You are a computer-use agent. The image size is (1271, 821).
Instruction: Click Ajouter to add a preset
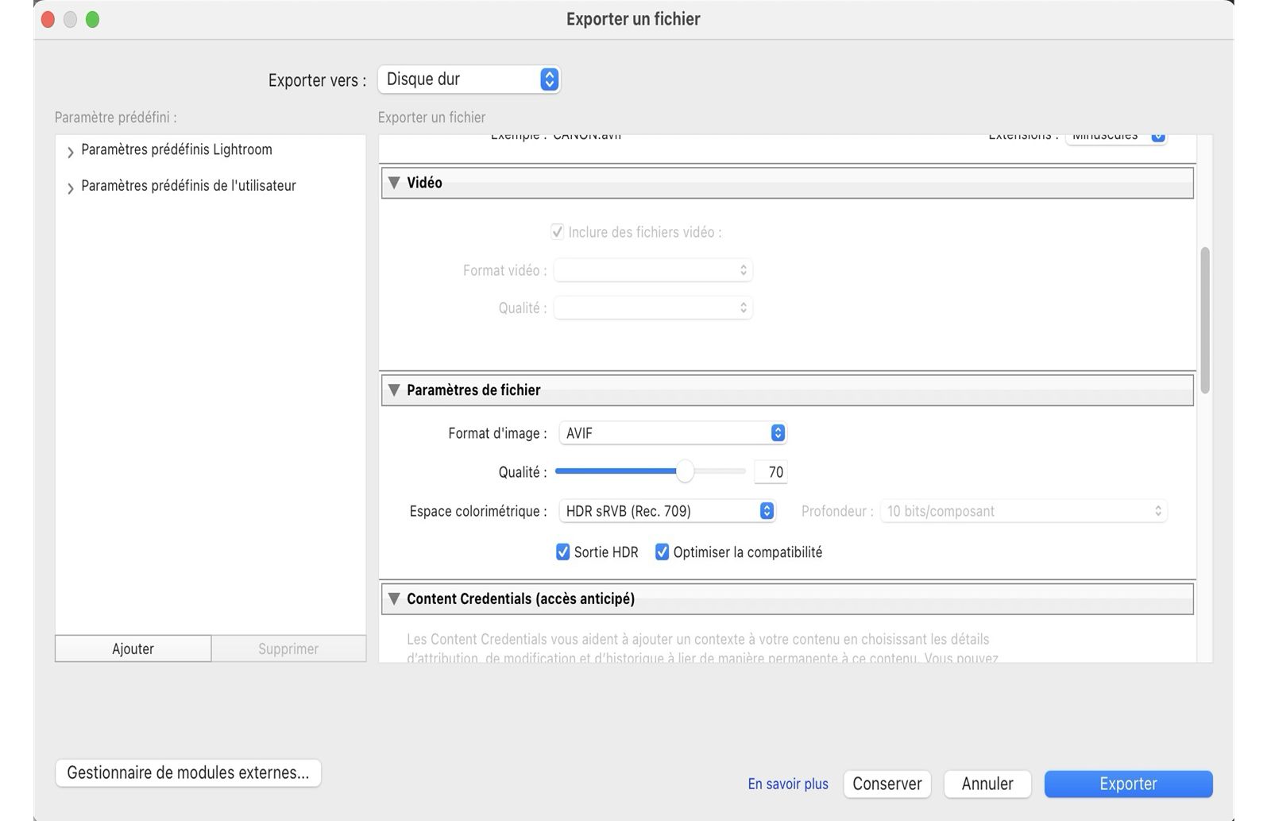click(133, 649)
